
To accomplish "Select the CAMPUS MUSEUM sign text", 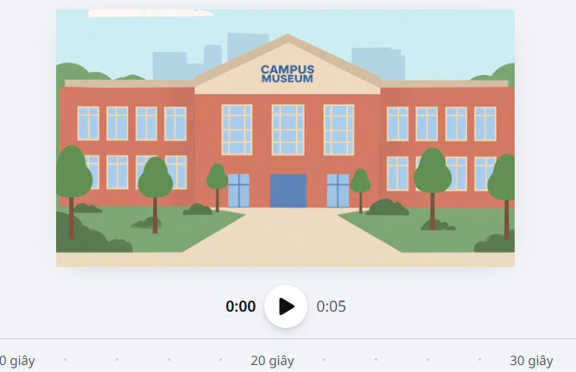I will tap(287, 73).
